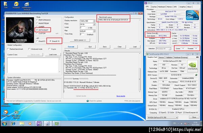Enable the Windowed mode checkbox

click(x=29, y=49)
